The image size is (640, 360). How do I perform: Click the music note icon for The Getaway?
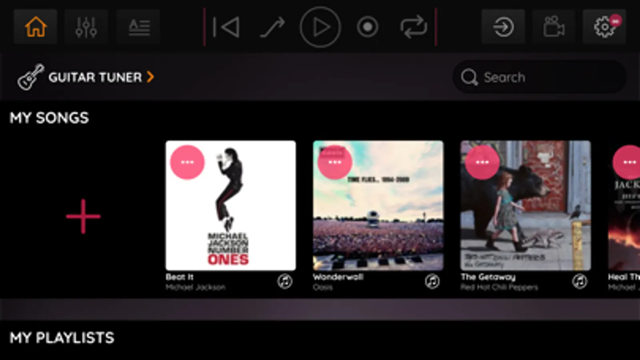[580, 282]
